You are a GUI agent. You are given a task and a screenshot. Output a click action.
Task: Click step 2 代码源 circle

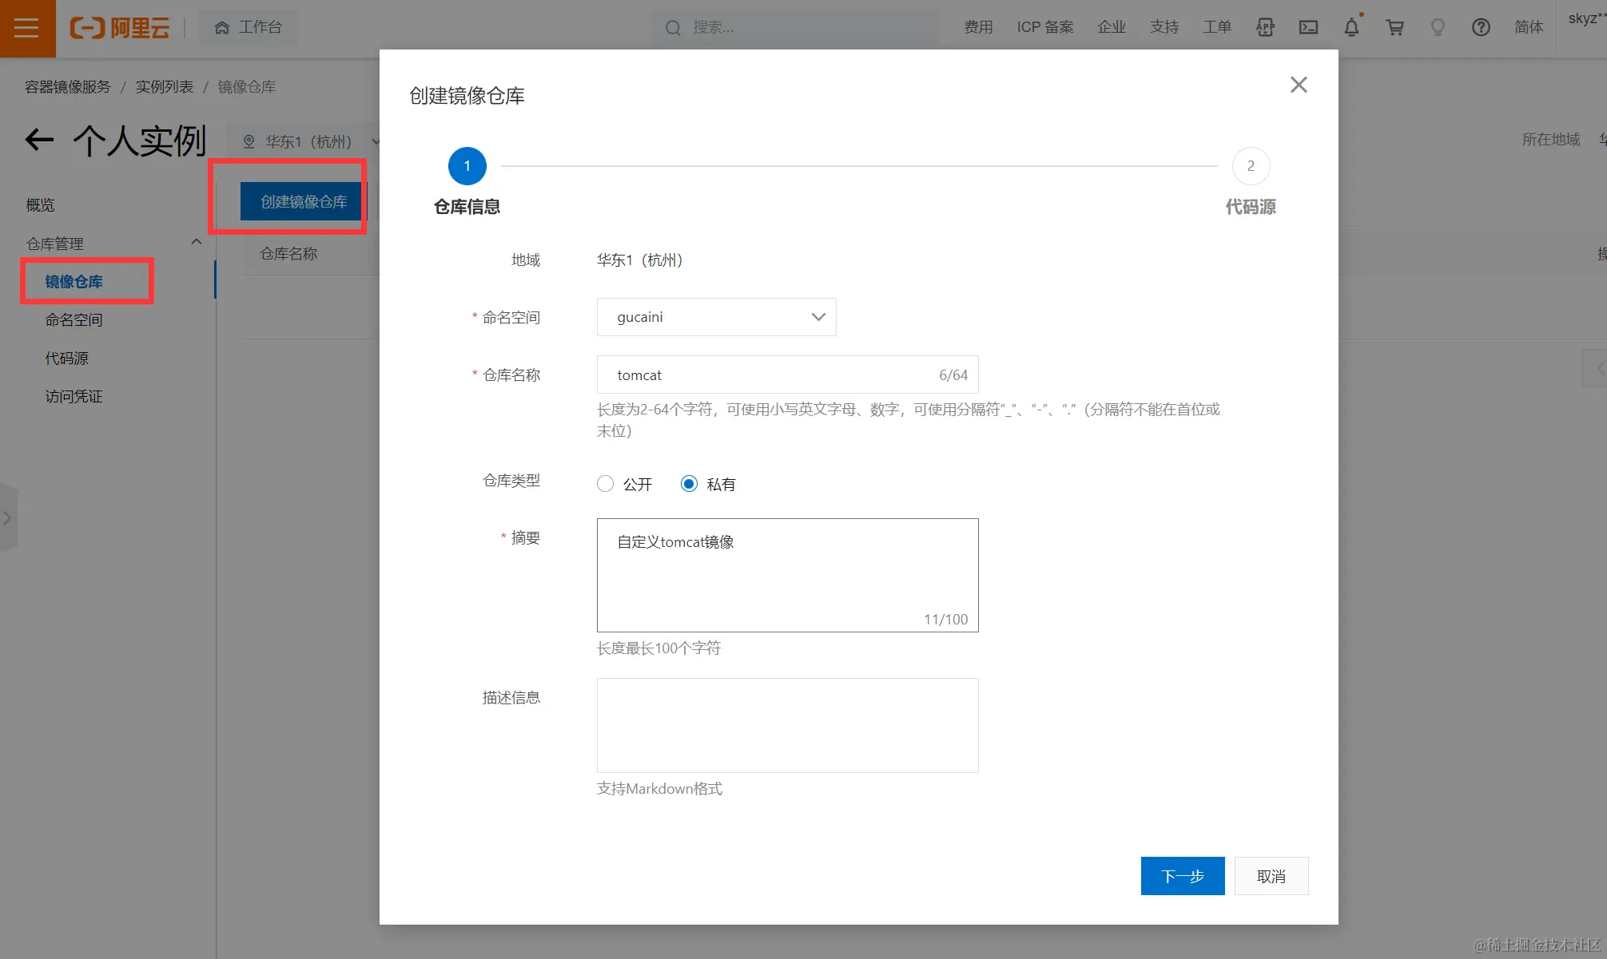click(1251, 166)
